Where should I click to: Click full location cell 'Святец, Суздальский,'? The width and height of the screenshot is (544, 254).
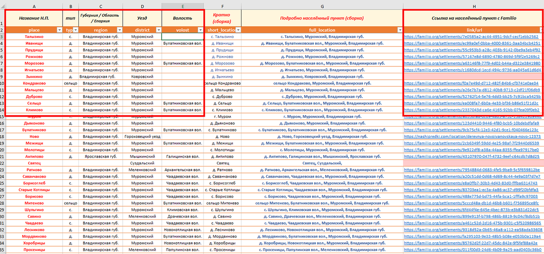pyautogui.click(x=322, y=163)
